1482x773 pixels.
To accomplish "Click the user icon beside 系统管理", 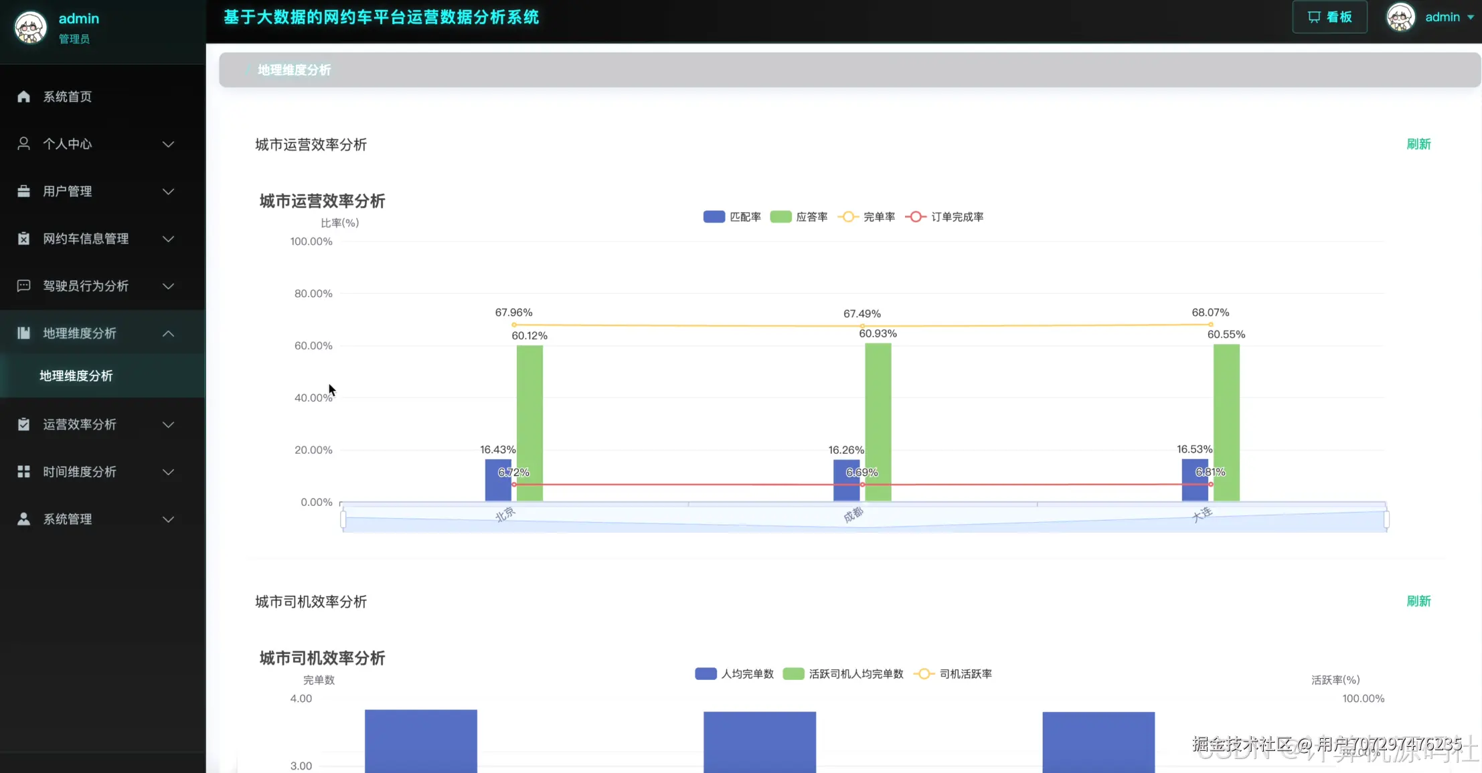I will pos(23,519).
